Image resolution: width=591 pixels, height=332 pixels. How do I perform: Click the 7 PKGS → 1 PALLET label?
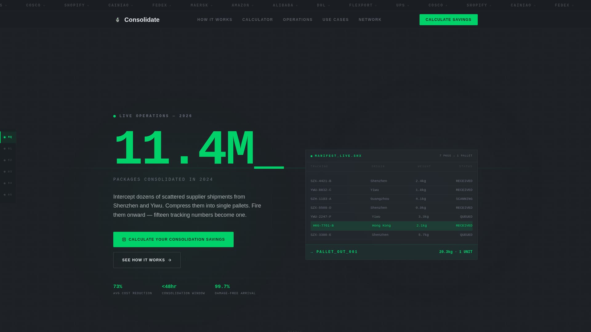pyautogui.click(x=456, y=156)
